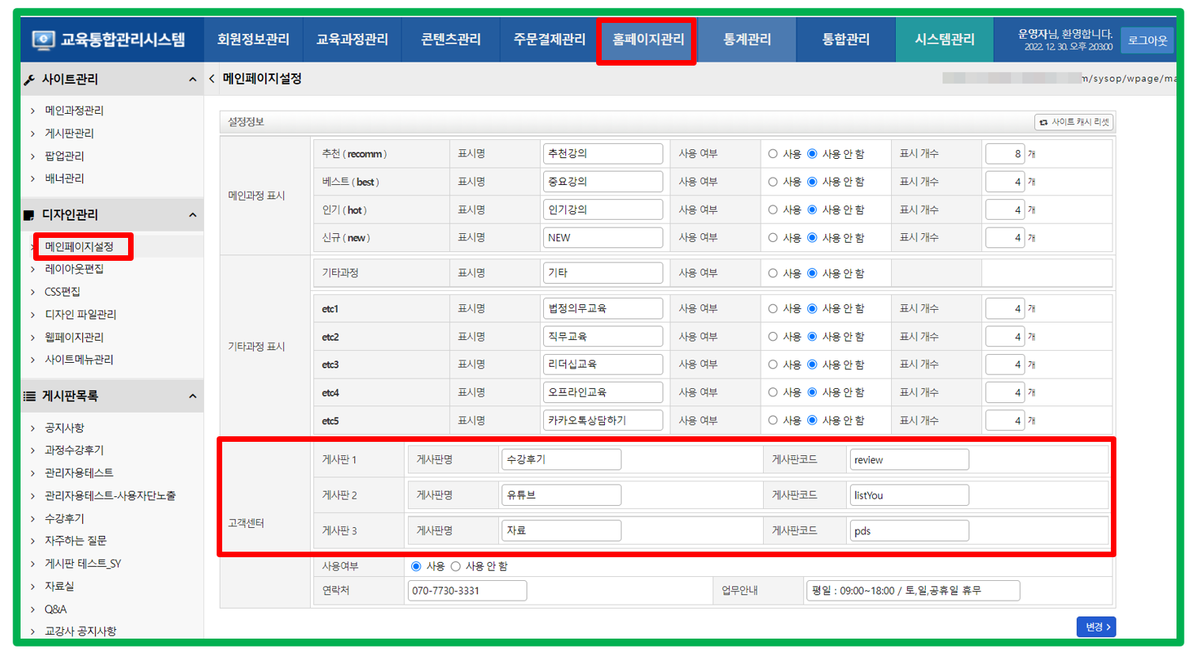Open 레이아웃편집 in the sidebar
The width and height of the screenshot is (1201, 656).
click(74, 269)
